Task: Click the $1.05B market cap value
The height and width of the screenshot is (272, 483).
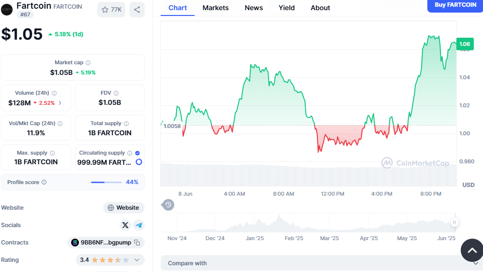Action: pos(61,72)
